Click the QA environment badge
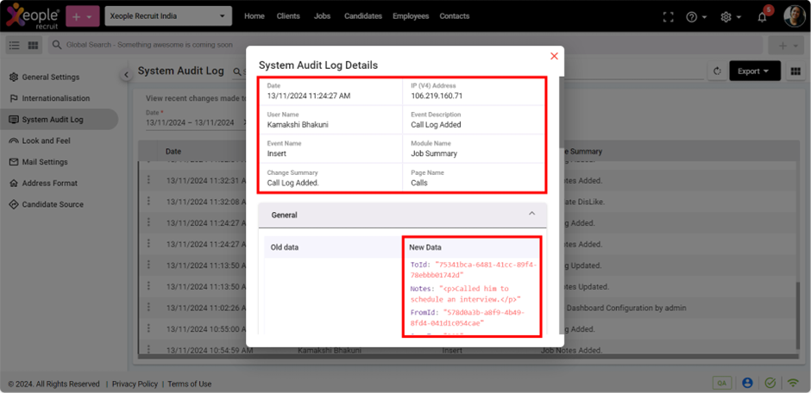811x393 pixels. point(721,383)
